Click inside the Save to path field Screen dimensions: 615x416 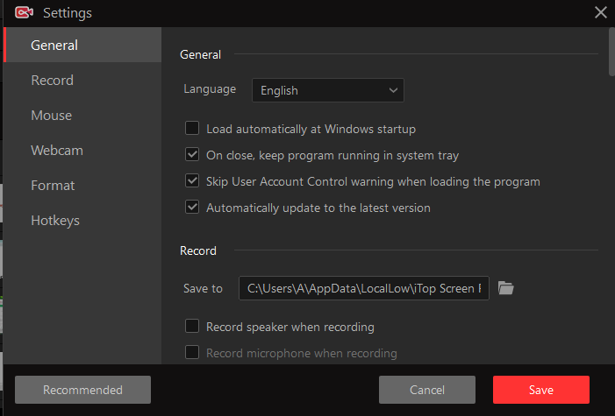coord(363,288)
